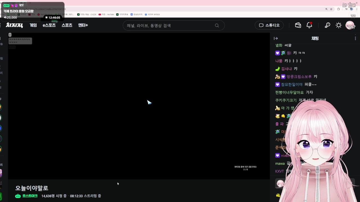Open 미랑 - YouTube bookmark
Viewport: 360px width, 202px height.
(x=106, y=14)
